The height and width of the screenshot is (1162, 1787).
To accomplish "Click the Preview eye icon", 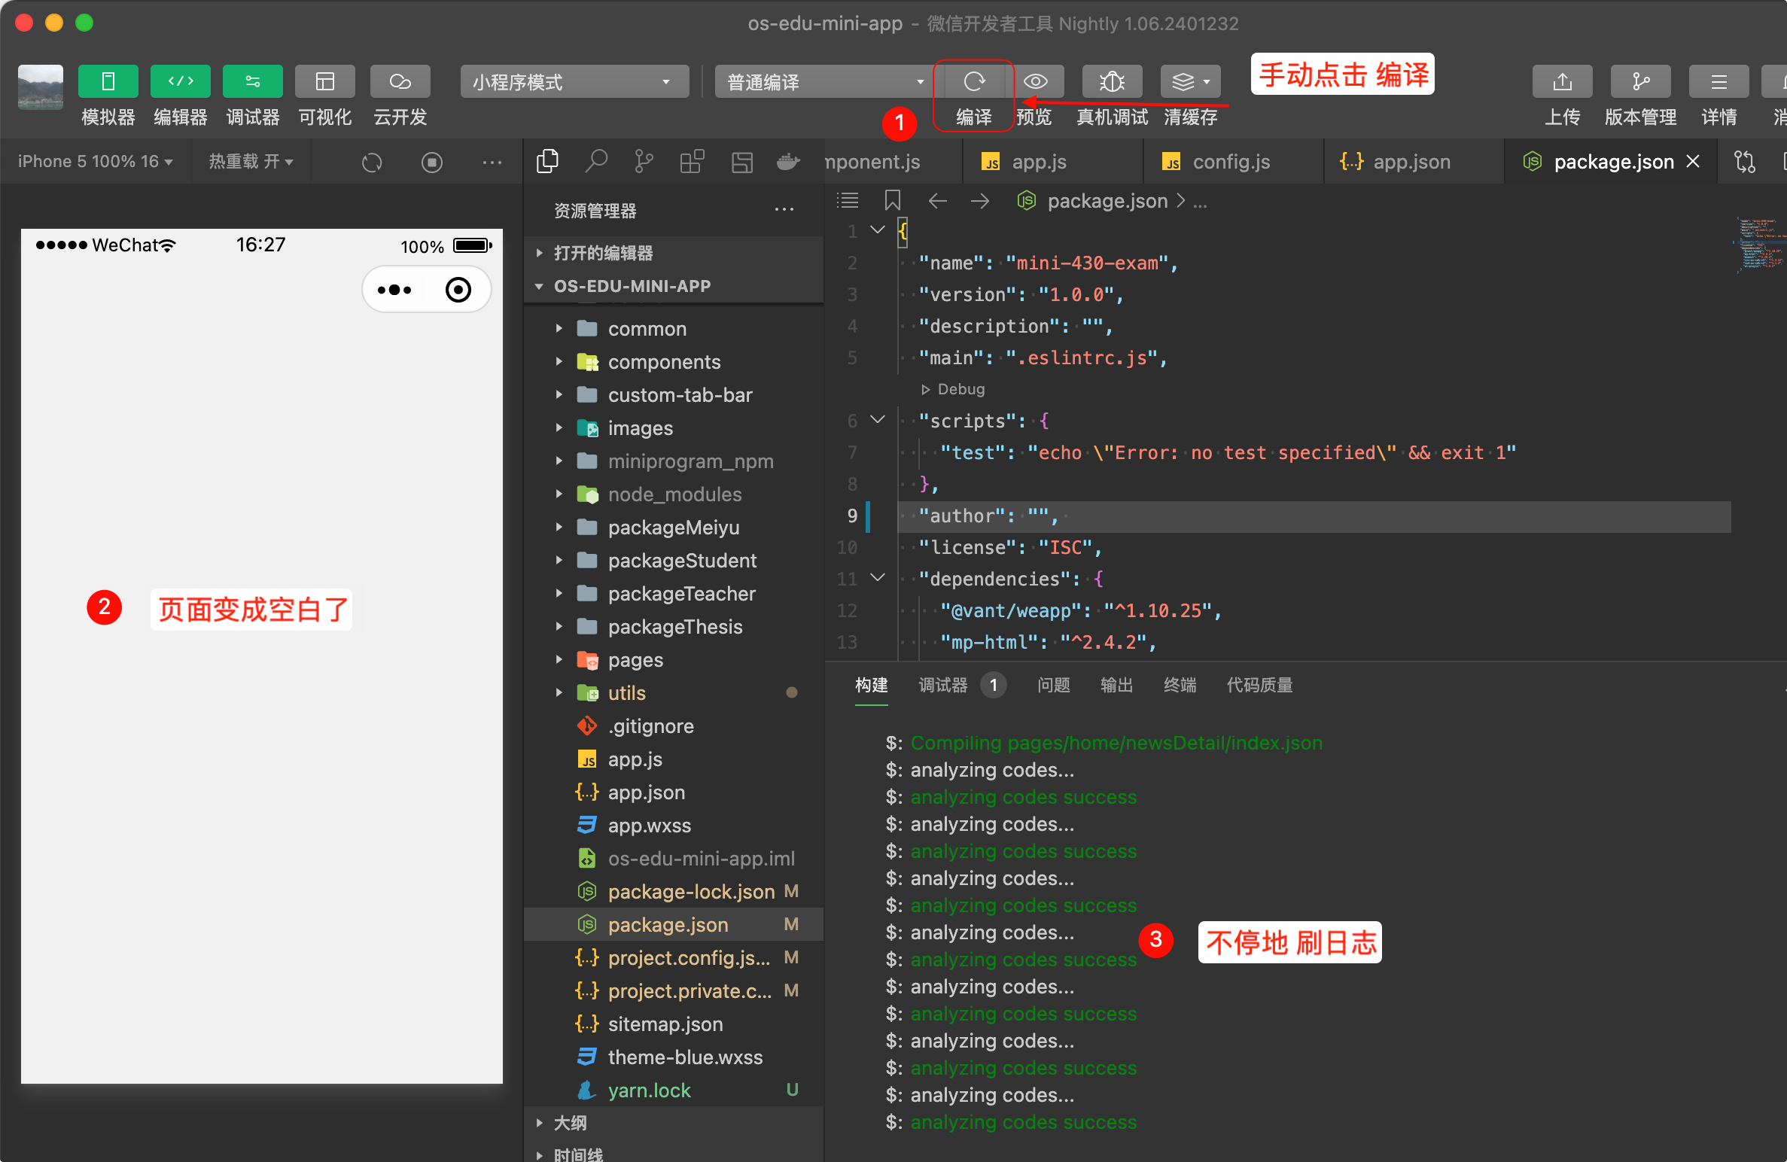I will [1036, 82].
